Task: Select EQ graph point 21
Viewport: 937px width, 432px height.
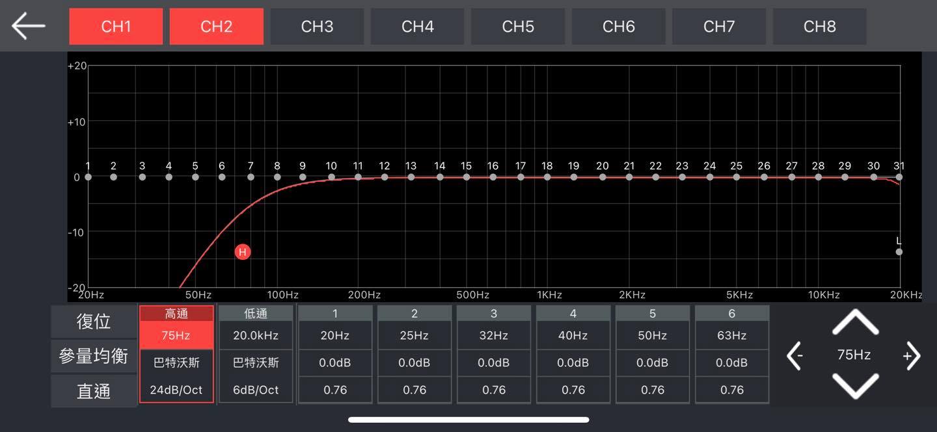Action: click(629, 177)
